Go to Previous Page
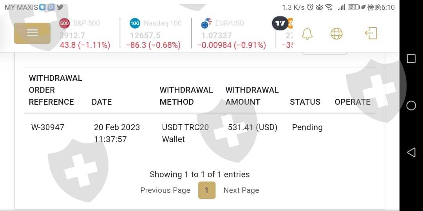This screenshot has height=211, width=423. point(165,190)
